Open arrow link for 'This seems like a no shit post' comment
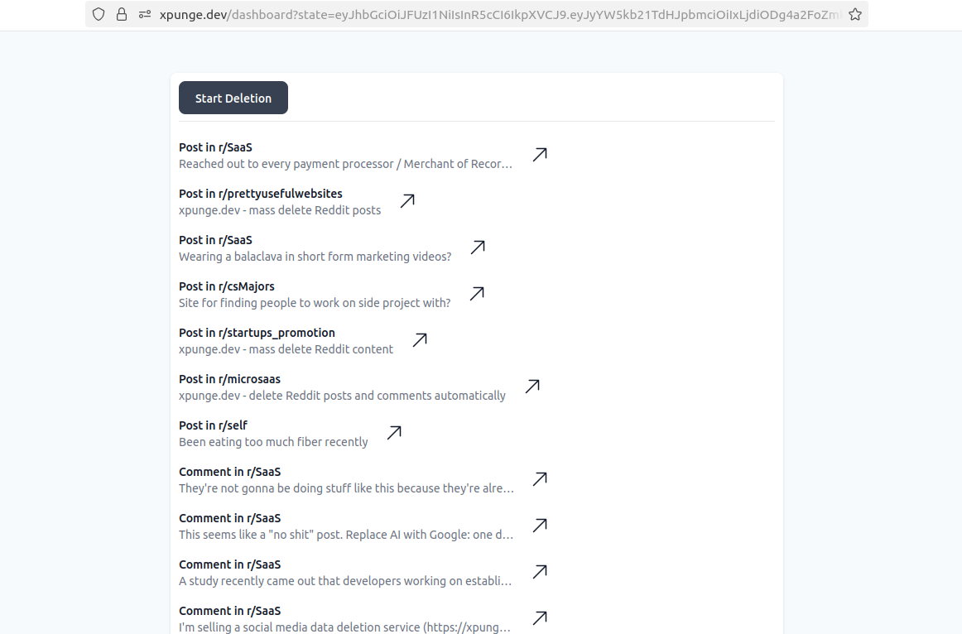The width and height of the screenshot is (962, 634). point(540,526)
